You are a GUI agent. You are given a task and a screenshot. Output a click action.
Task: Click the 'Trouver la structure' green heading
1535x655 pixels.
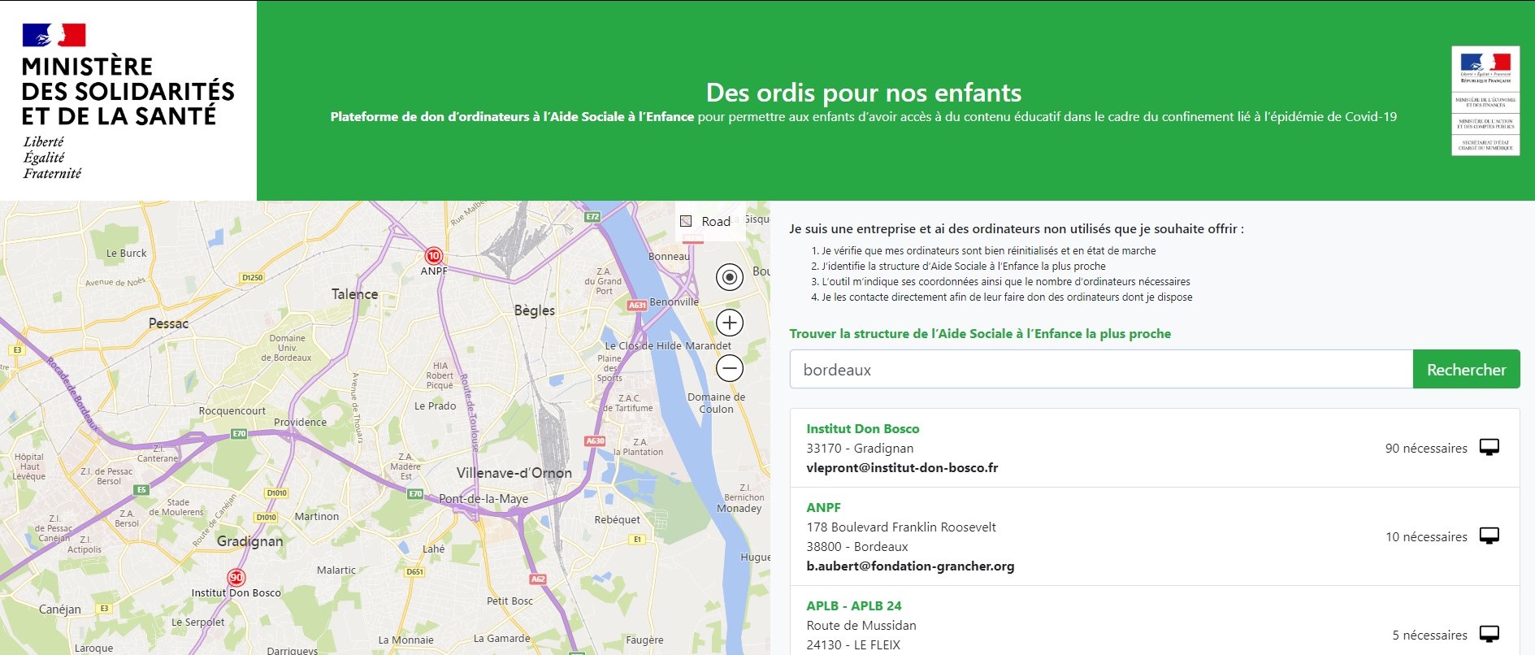click(980, 333)
